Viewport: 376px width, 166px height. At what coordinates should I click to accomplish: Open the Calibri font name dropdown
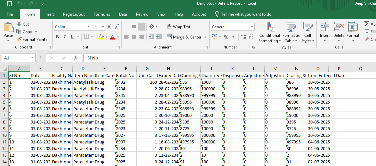[88, 27]
